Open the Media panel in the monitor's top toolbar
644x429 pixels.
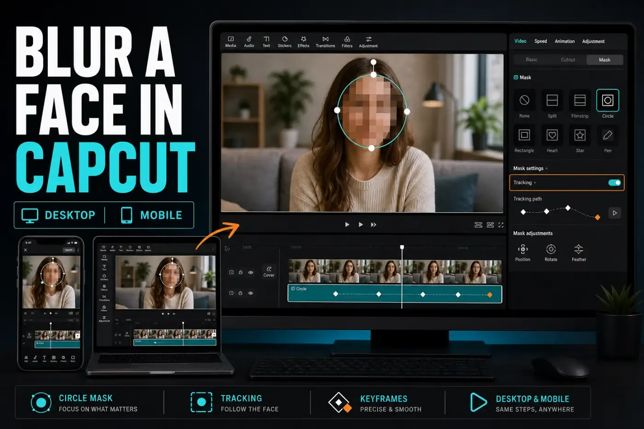[230, 41]
